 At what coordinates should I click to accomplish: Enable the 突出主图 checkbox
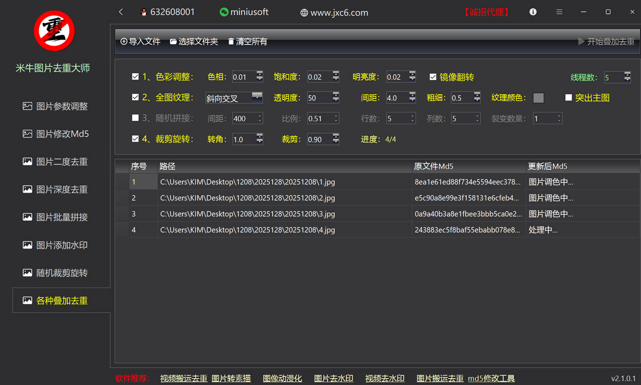point(569,97)
